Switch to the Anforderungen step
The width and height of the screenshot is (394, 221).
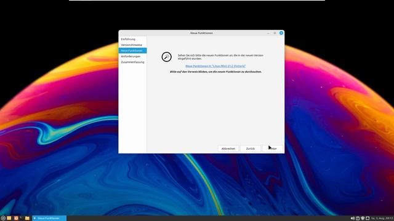[x=131, y=56]
